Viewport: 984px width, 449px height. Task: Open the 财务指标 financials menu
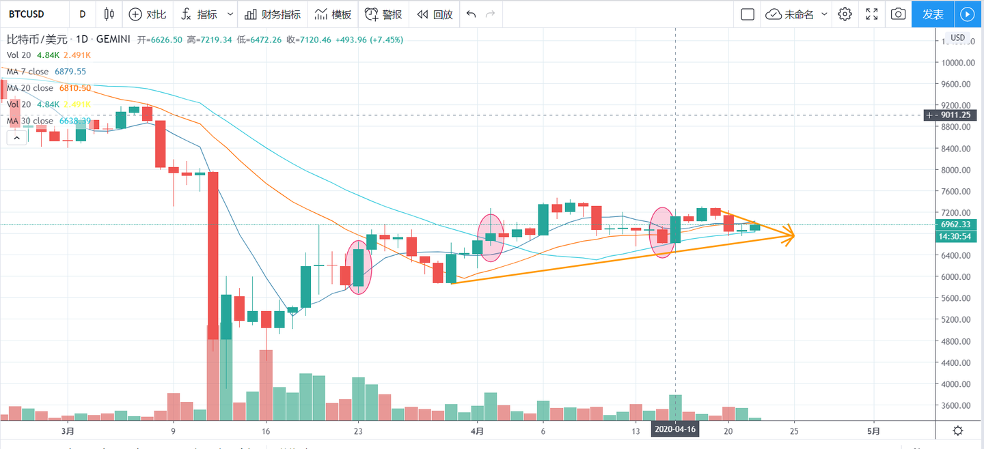[272, 14]
